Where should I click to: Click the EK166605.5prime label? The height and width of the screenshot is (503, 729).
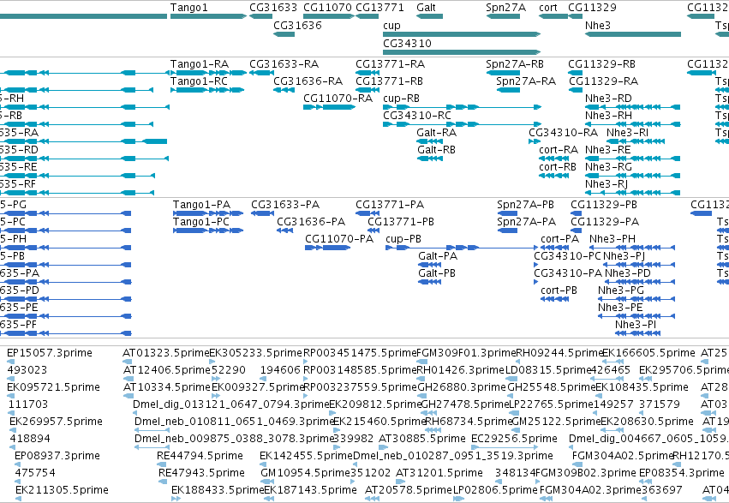coord(648,353)
